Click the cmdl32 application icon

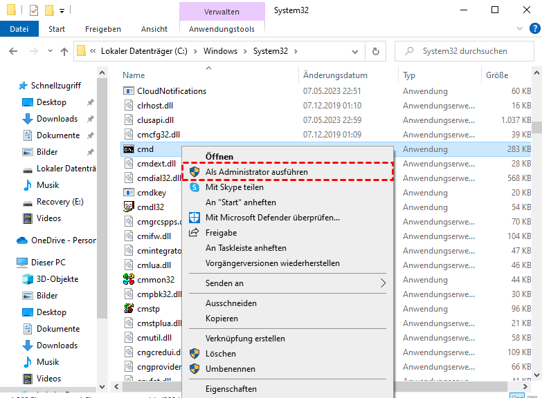point(129,207)
